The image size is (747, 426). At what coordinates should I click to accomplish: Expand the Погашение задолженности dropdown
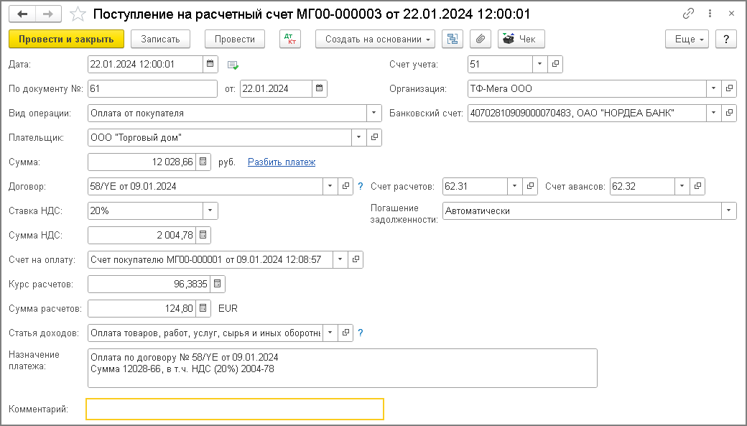(729, 210)
